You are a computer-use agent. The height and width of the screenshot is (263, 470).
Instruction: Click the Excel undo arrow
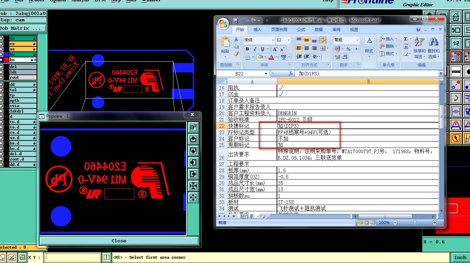pos(244,20)
